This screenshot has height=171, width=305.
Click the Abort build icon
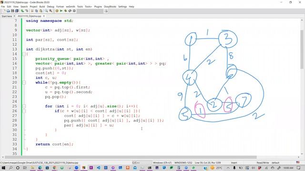pos(74,11)
